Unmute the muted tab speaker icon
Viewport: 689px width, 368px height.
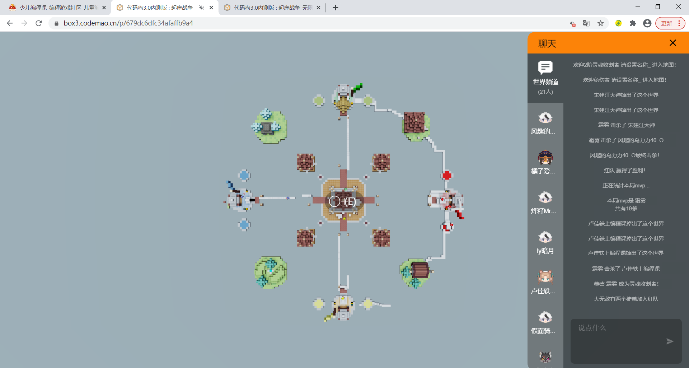point(201,8)
